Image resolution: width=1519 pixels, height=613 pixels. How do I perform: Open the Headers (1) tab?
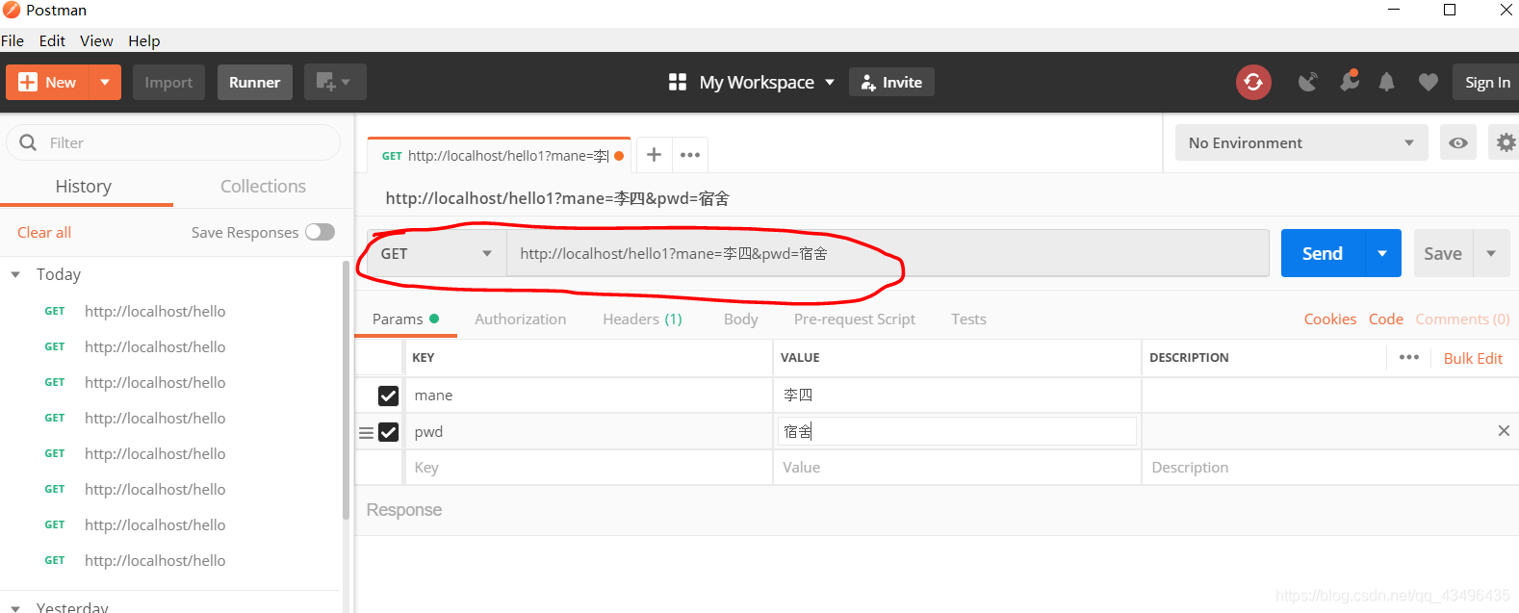point(642,319)
